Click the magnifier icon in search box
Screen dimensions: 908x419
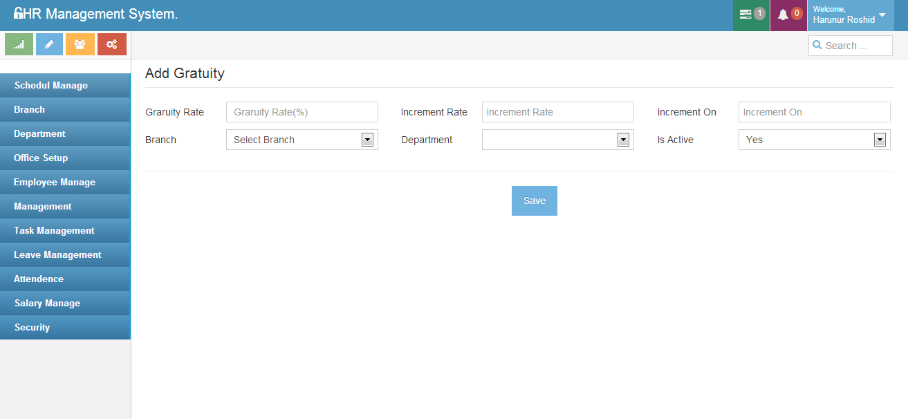(817, 46)
